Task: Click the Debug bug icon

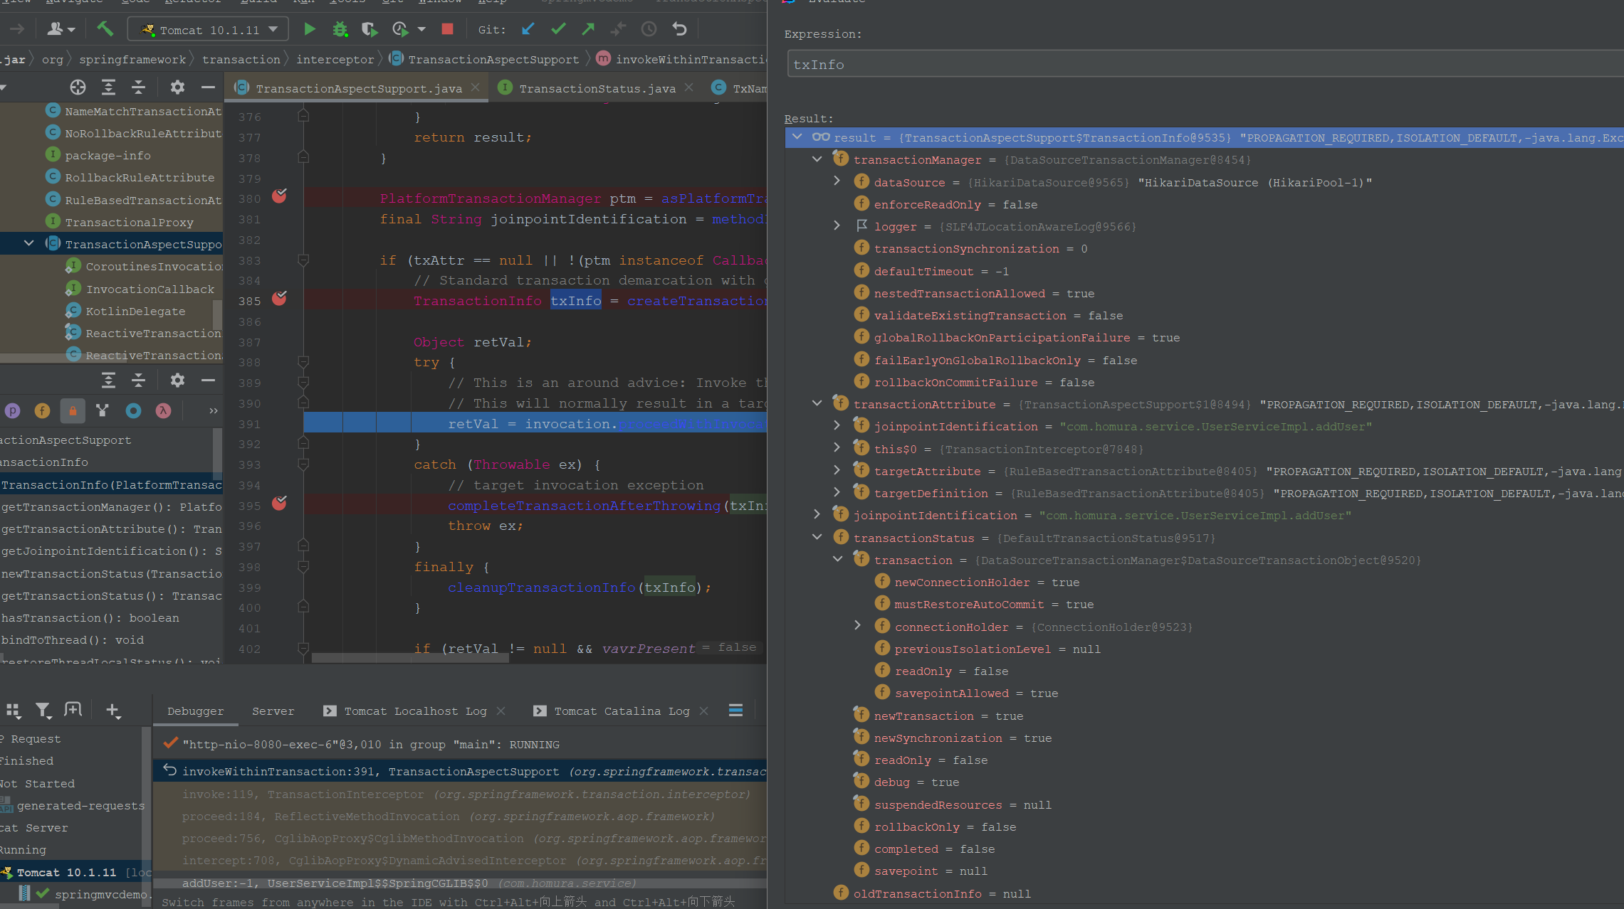Action: pyautogui.click(x=340, y=29)
